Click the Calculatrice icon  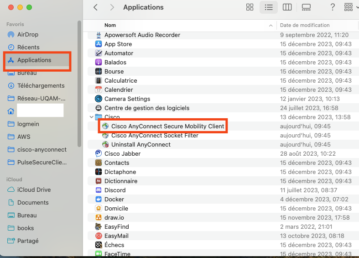point(99,81)
